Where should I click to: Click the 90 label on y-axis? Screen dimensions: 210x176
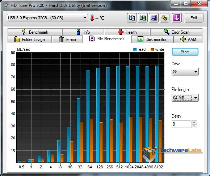[13, 53]
